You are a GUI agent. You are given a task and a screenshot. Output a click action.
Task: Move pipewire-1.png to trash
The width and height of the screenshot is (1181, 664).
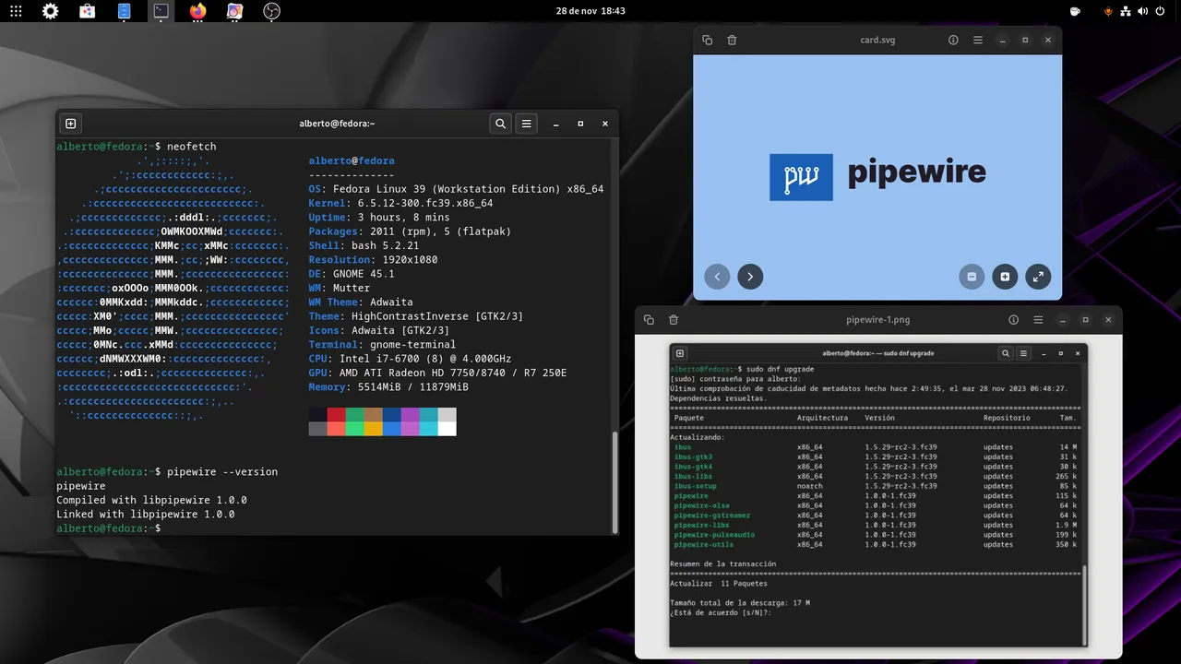674,320
